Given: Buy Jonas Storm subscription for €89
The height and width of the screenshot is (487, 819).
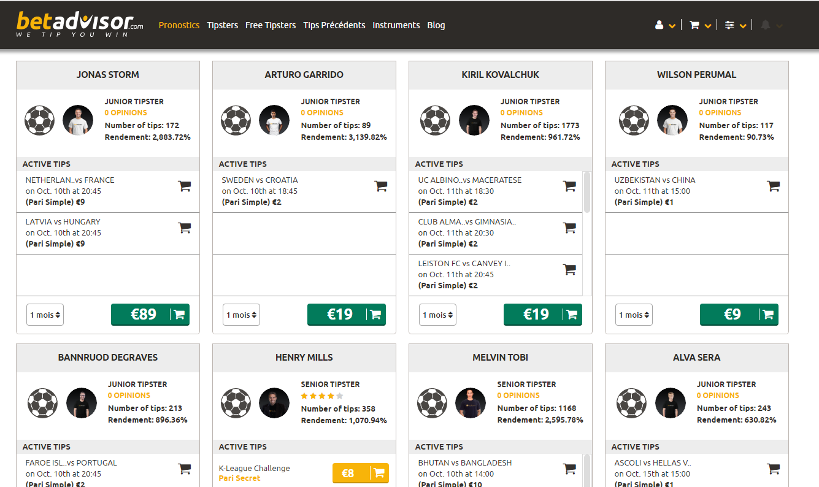Looking at the screenshot, I should click(x=150, y=315).
